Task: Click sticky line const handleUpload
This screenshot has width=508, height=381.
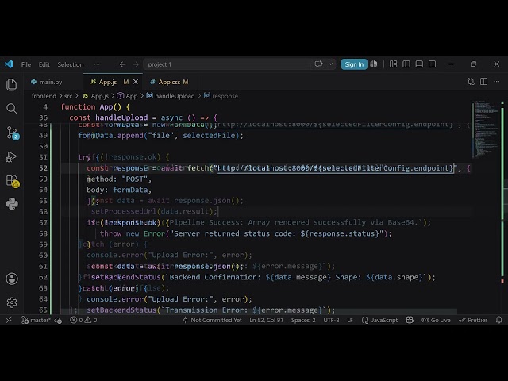Action: tap(143, 117)
